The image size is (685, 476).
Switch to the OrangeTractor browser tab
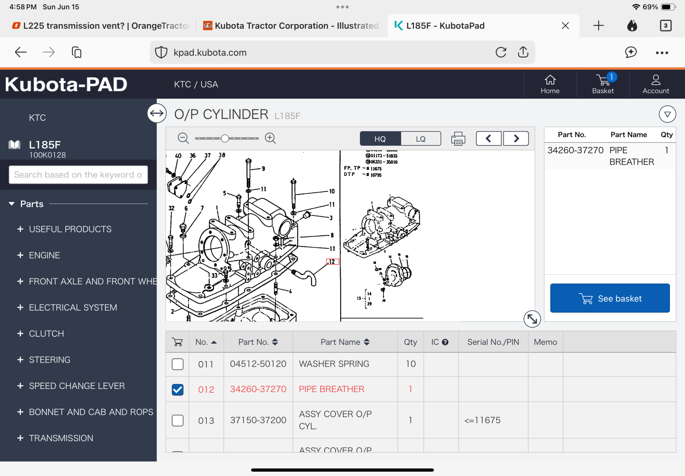[x=100, y=26]
